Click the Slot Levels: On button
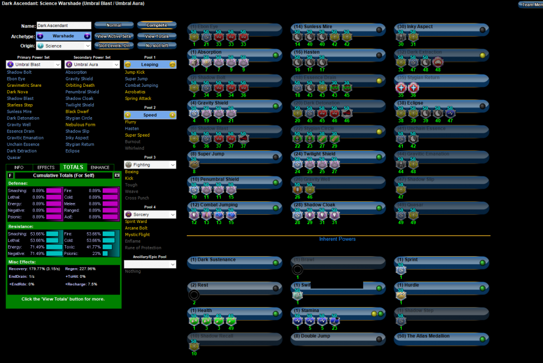This screenshot has width=543, height=363. [114, 46]
